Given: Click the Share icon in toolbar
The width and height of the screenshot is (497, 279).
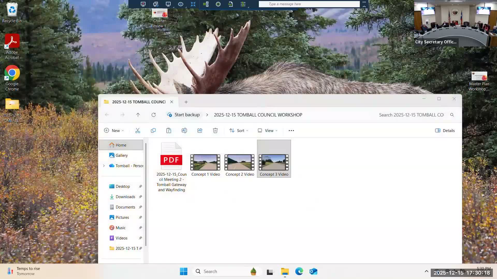Looking at the screenshot, I should (200, 130).
